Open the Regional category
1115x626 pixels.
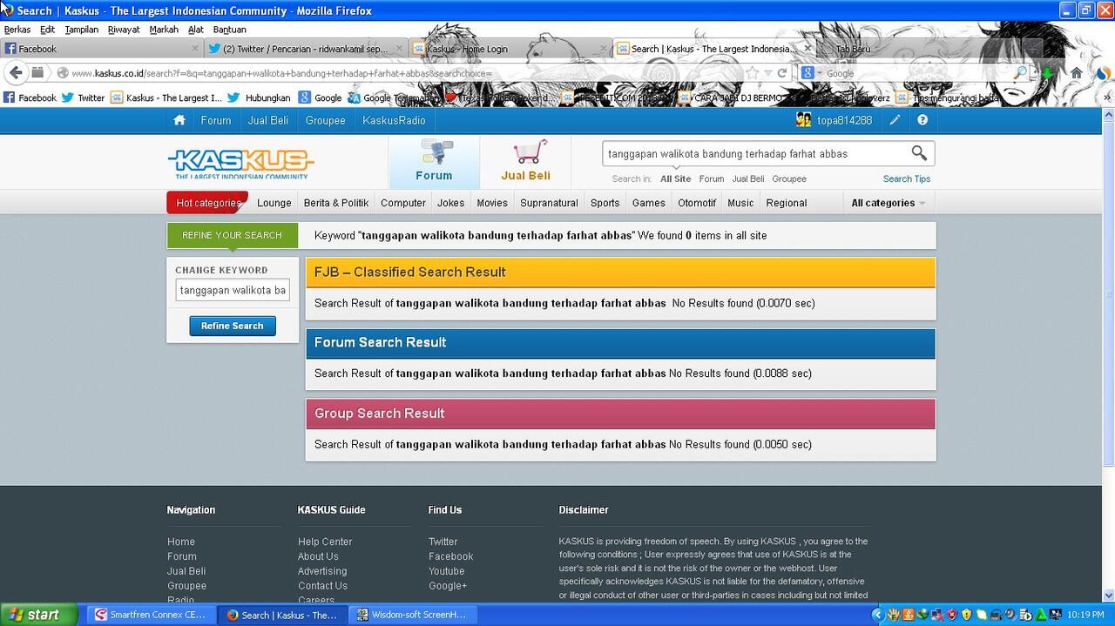coord(786,203)
